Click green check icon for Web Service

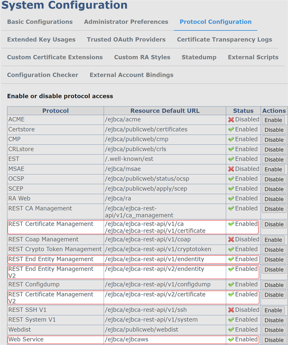(231, 339)
